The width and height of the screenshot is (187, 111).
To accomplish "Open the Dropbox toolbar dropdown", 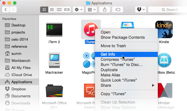I will [141, 10].
